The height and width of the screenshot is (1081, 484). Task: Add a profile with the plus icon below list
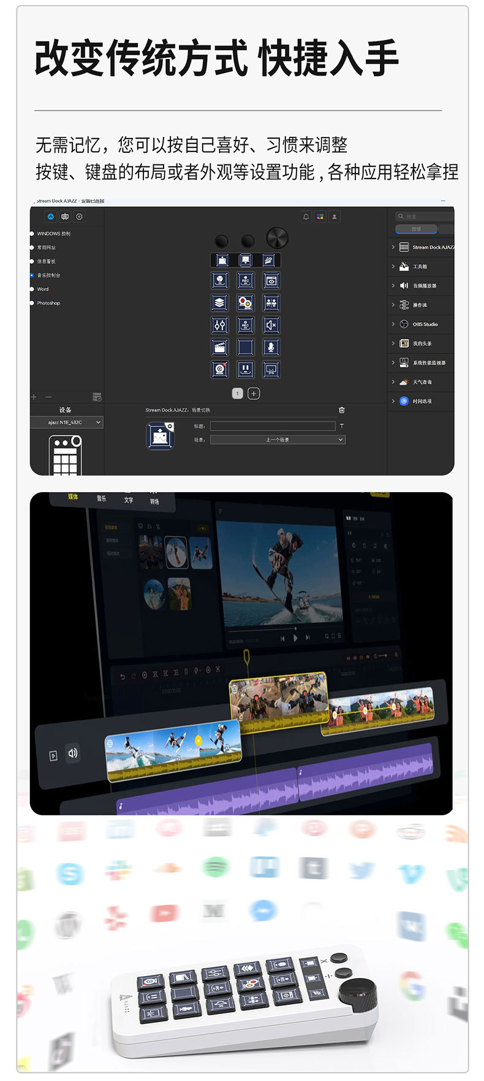[x=34, y=397]
